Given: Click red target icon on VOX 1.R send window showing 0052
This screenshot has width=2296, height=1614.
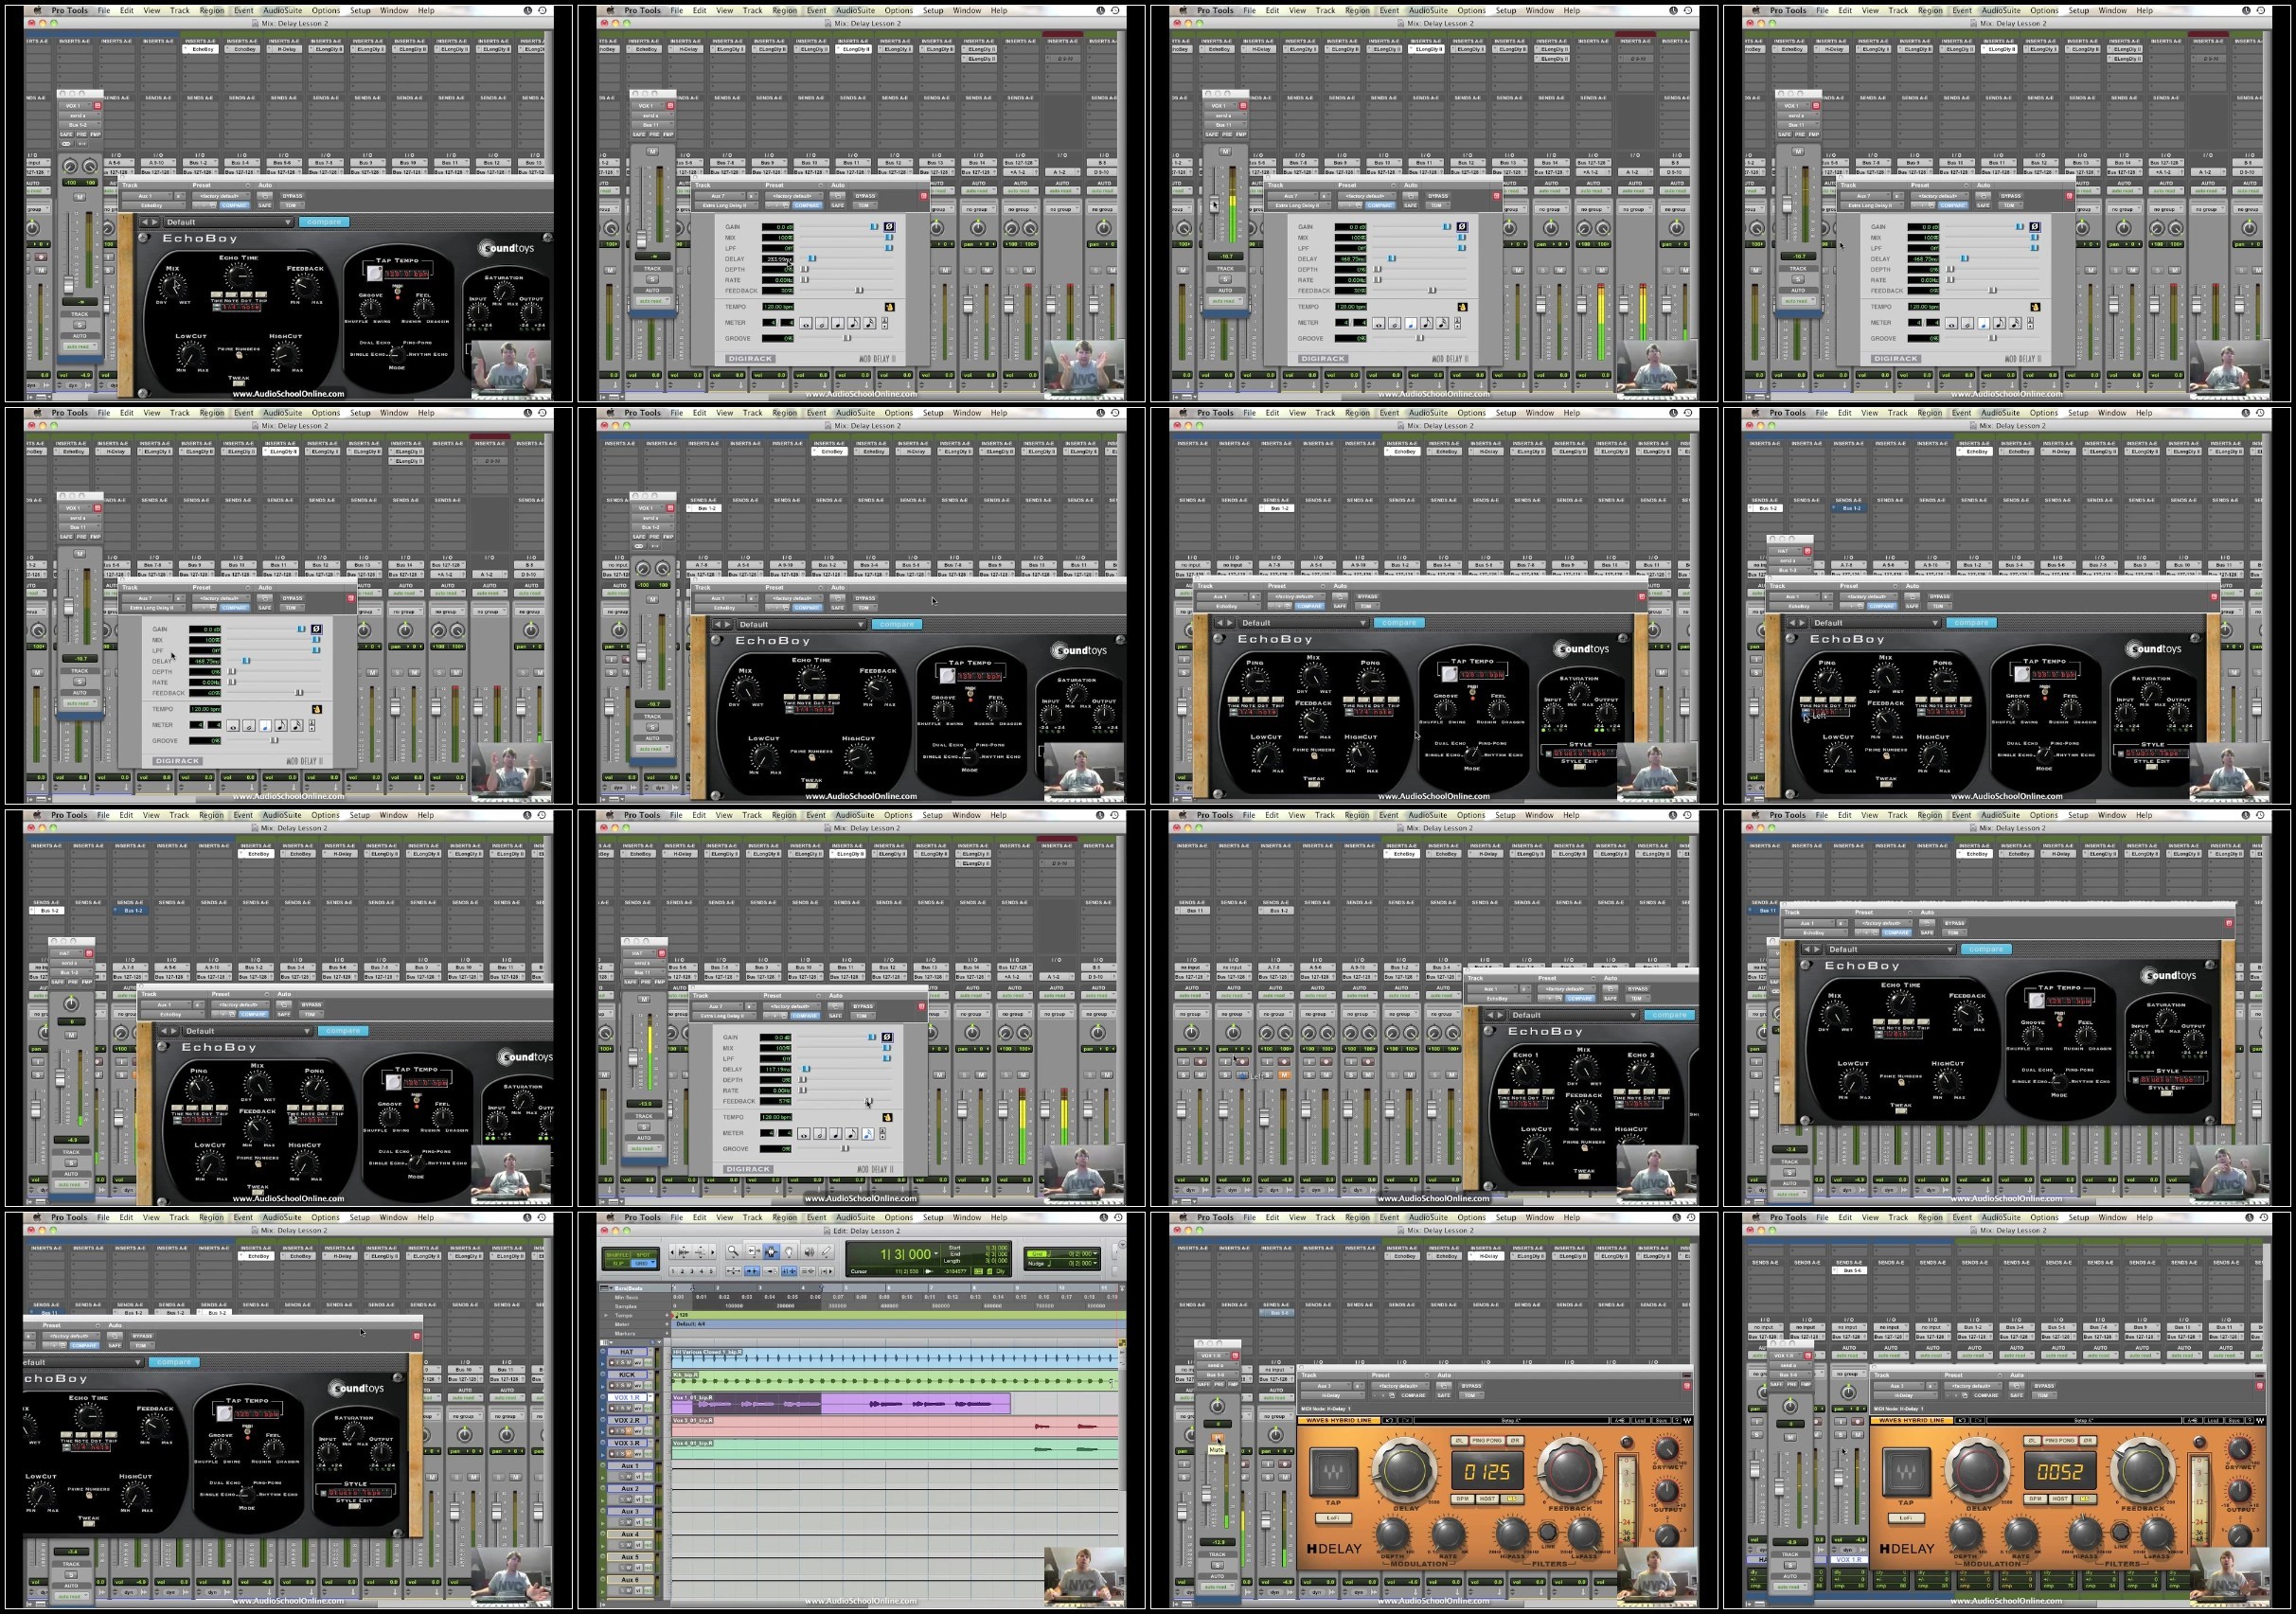Looking at the screenshot, I should [1808, 1356].
